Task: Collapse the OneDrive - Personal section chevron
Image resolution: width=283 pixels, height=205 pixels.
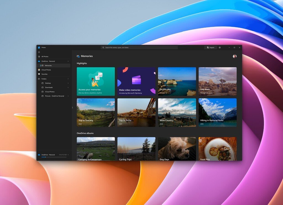Action: point(68,61)
